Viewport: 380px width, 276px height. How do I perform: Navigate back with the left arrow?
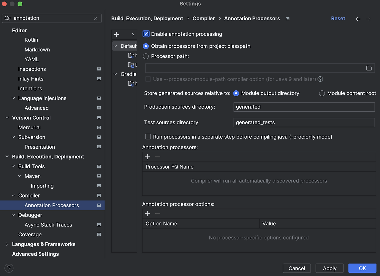click(358, 19)
